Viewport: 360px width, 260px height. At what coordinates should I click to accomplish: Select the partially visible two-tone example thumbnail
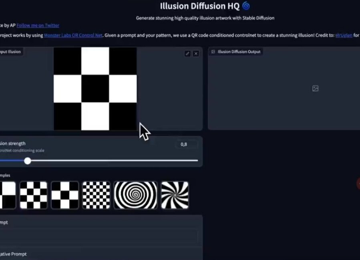pyautogui.click(x=8, y=195)
